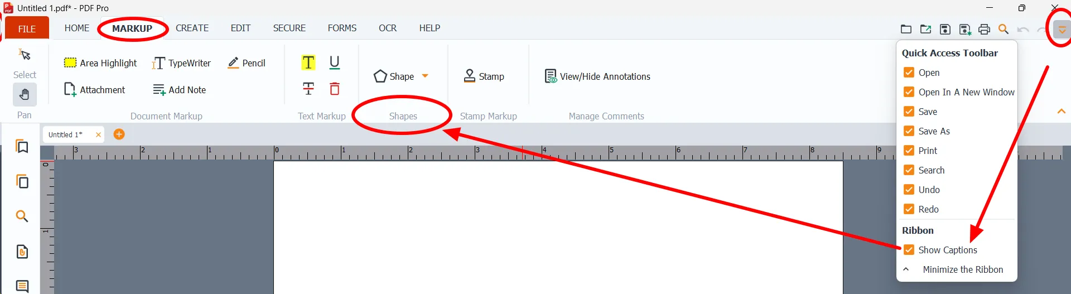Open the attachments side panel
Viewport: 1071px width, 294px height.
[x=22, y=252]
